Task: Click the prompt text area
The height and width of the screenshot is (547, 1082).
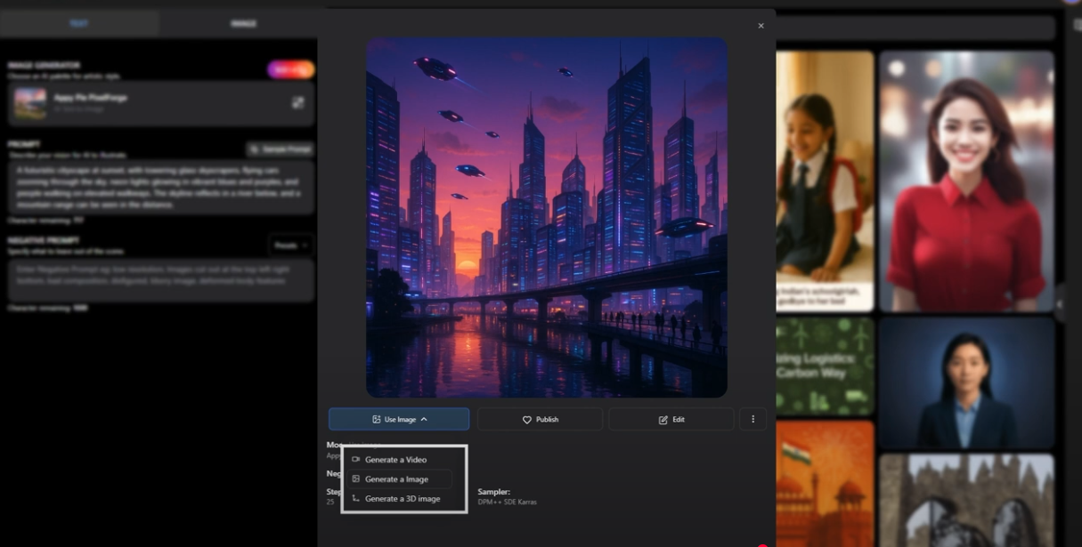Action: tap(160, 187)
